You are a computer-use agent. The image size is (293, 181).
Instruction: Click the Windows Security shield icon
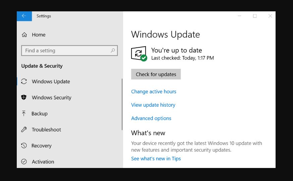[x=24, y=97]
